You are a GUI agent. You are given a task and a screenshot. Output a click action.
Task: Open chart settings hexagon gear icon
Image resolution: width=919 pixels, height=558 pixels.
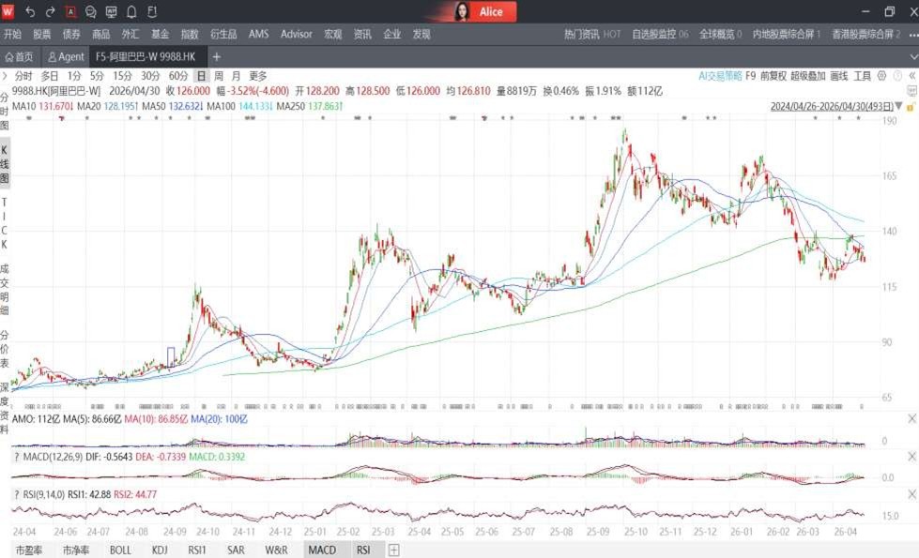881,76
